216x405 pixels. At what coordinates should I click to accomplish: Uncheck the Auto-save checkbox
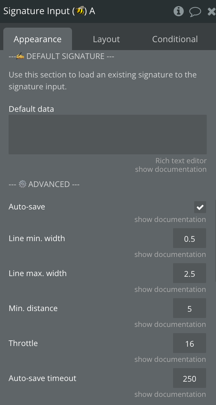[x=200, y=207]
